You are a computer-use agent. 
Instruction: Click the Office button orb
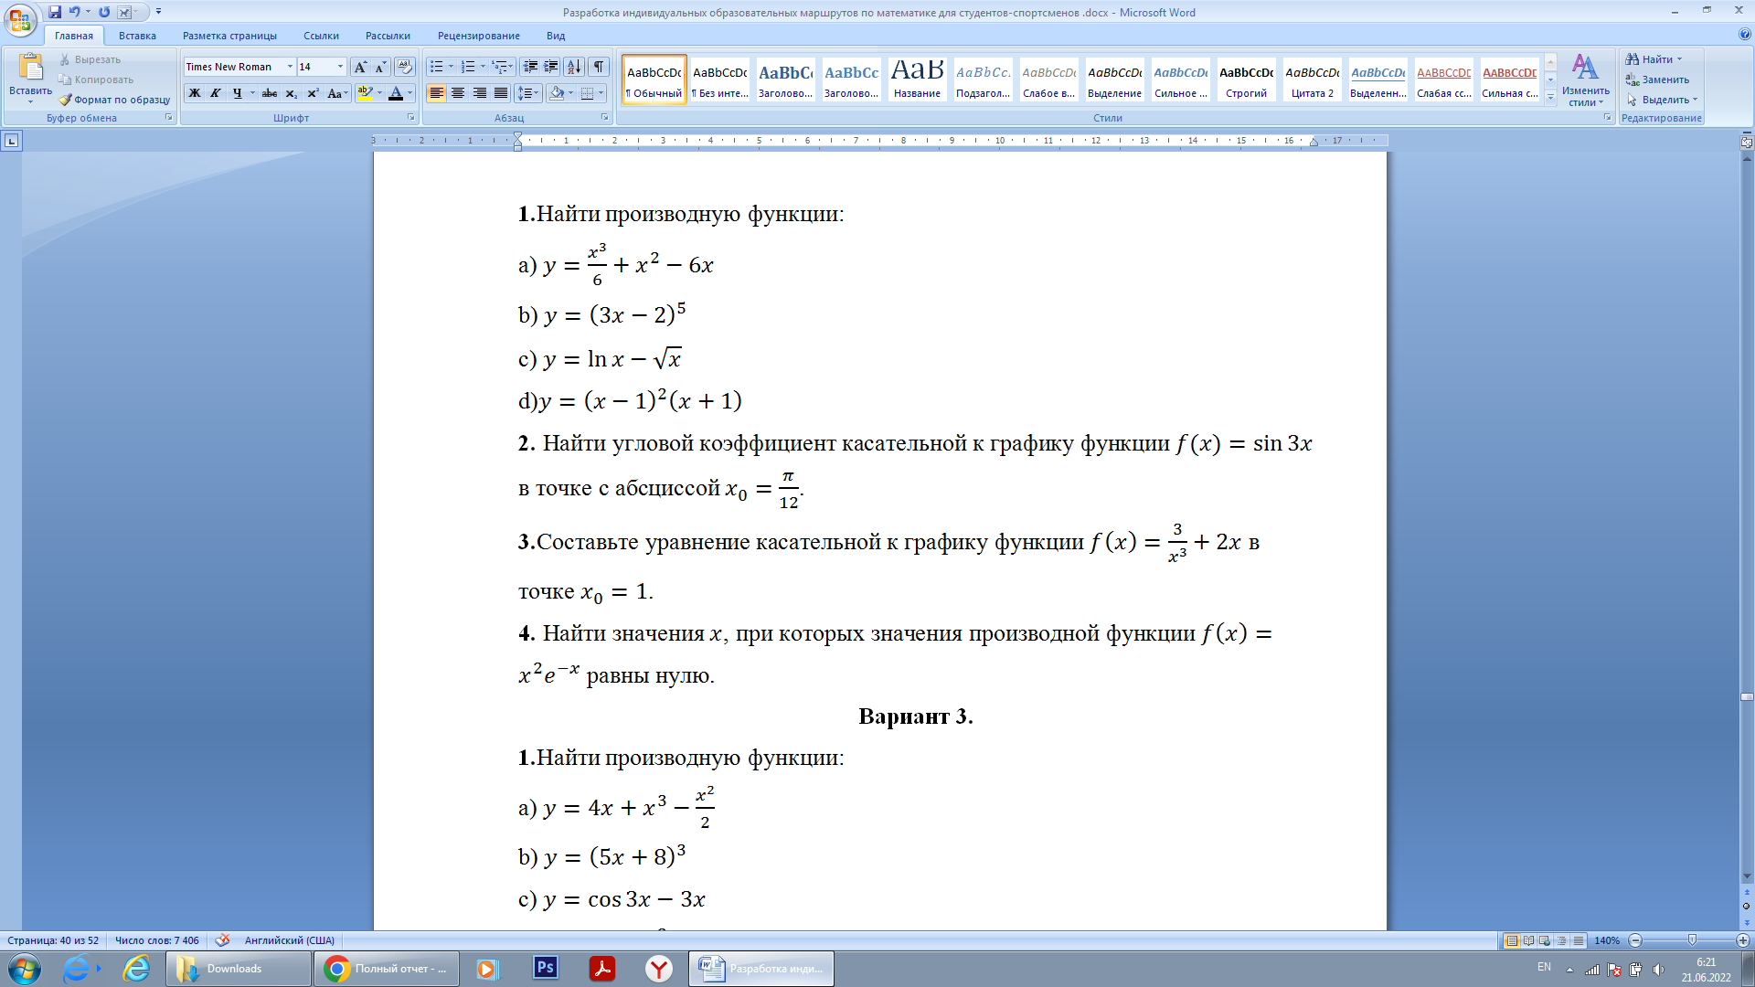pos(20,20)
